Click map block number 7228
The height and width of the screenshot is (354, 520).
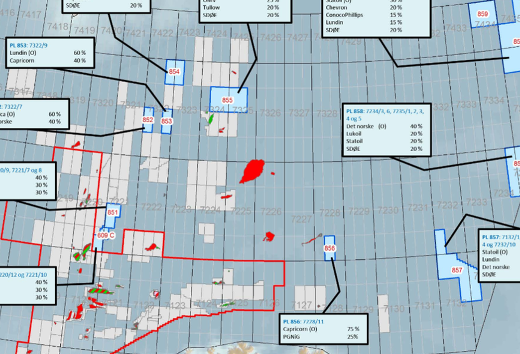330,213
